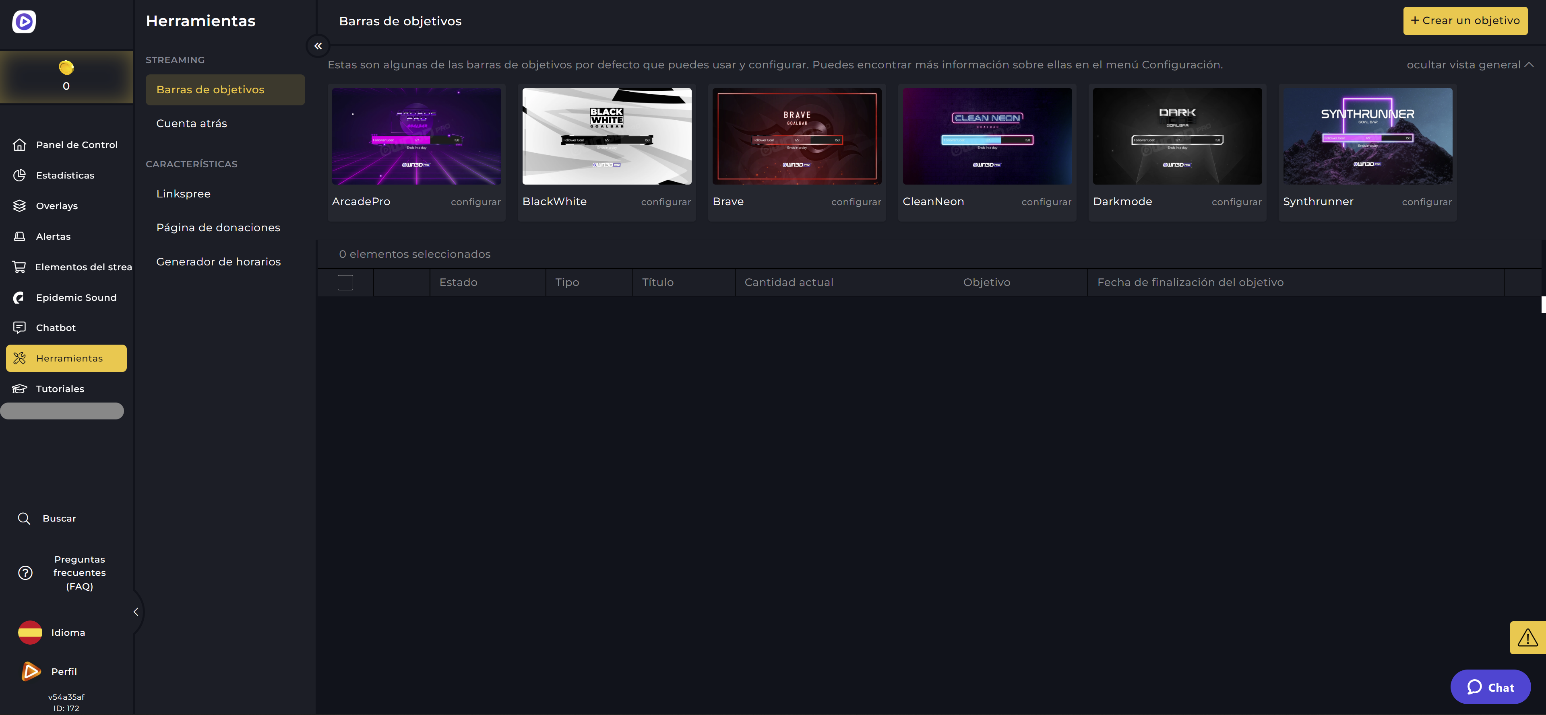The height and width of the screenshot is (715, 1546).
Task: Open Preguntas frecuentes FAQ help icon
Action: coord(25,572)
